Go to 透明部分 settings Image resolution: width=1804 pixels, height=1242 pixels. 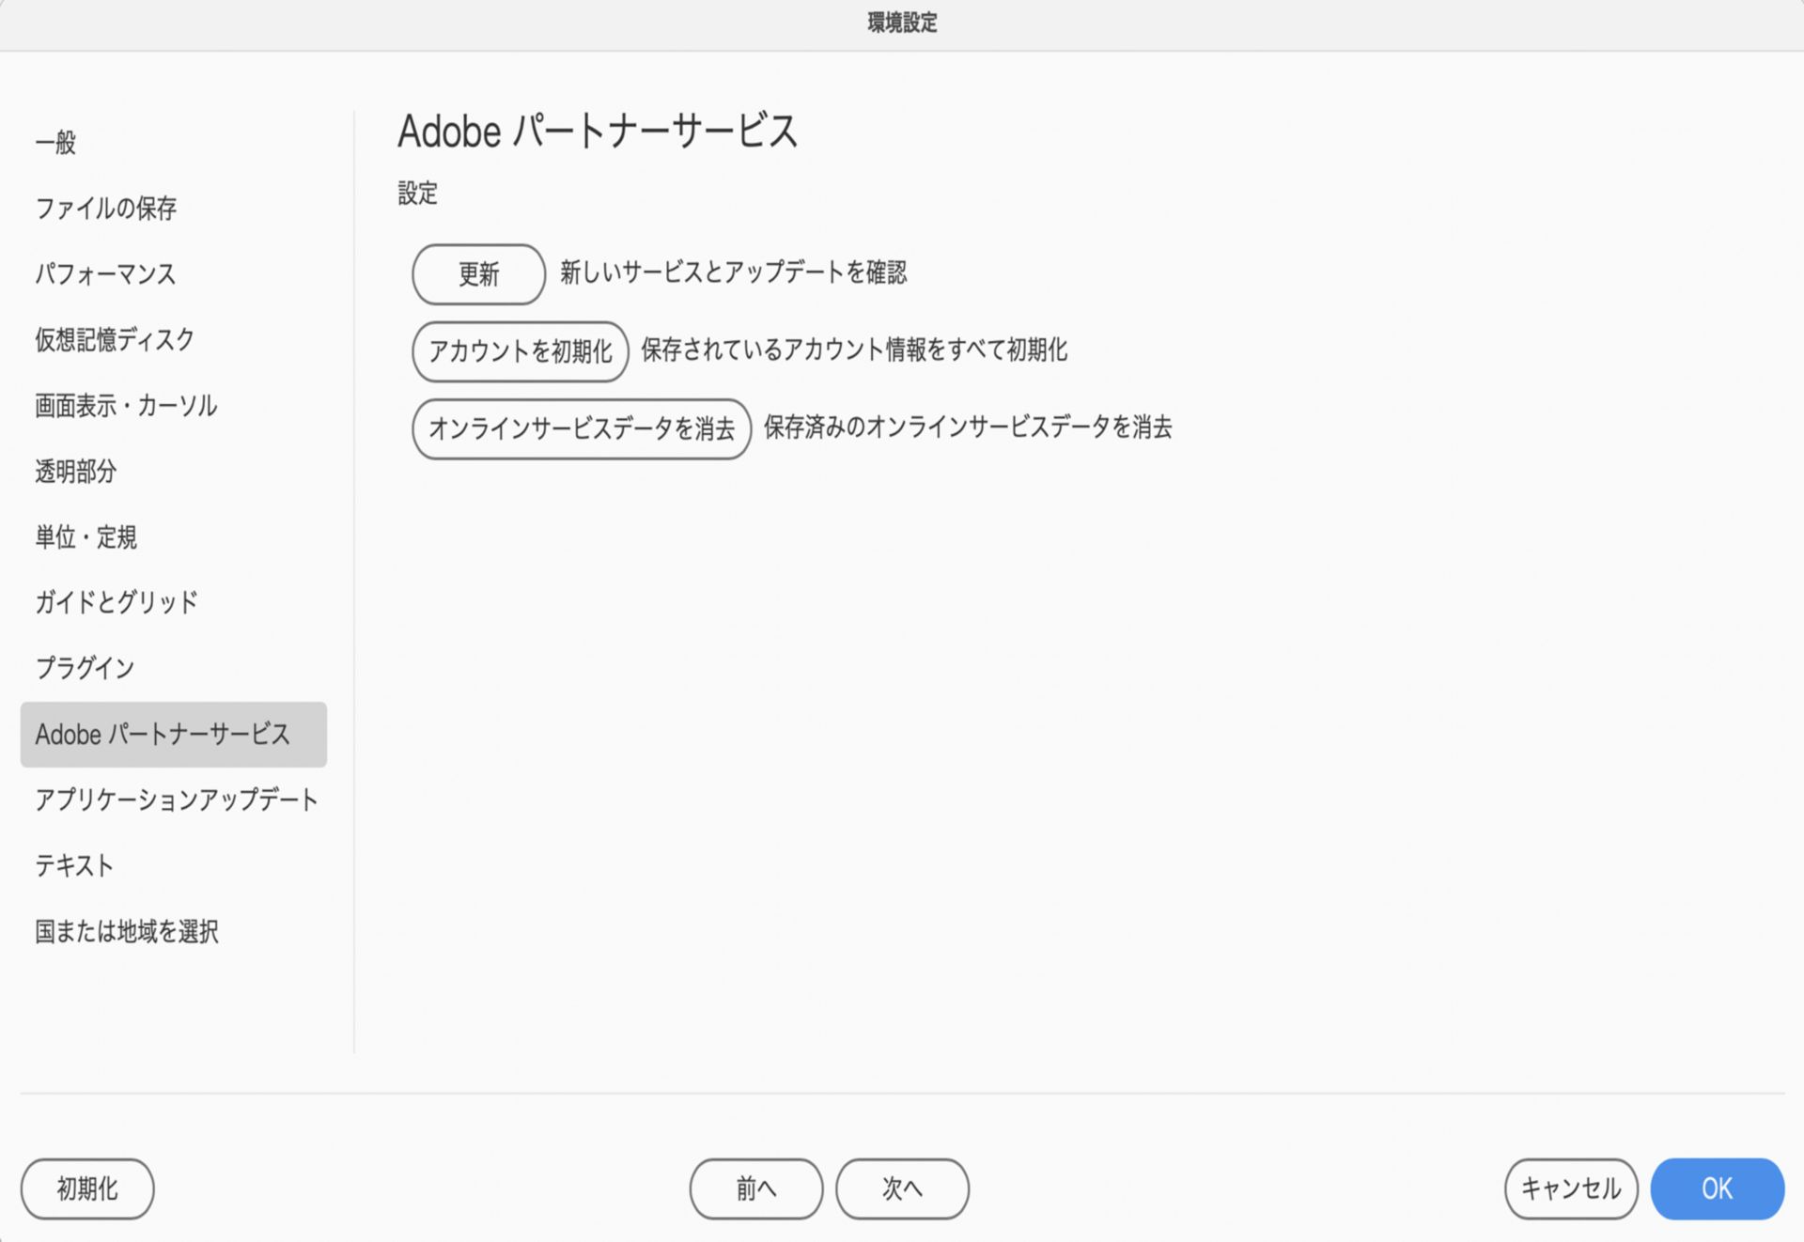76,472
